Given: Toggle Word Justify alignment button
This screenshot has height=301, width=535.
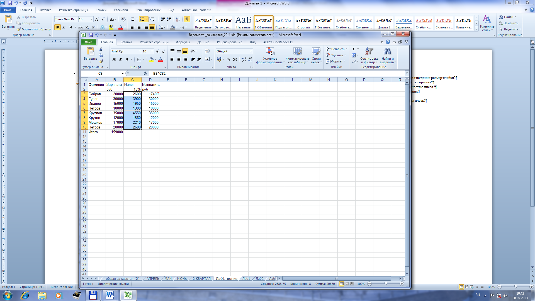Looking at the screenshot, I should 152,27.
